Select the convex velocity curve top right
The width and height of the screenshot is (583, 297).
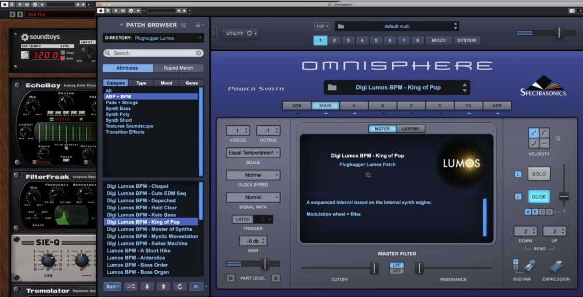click(544, 133)
